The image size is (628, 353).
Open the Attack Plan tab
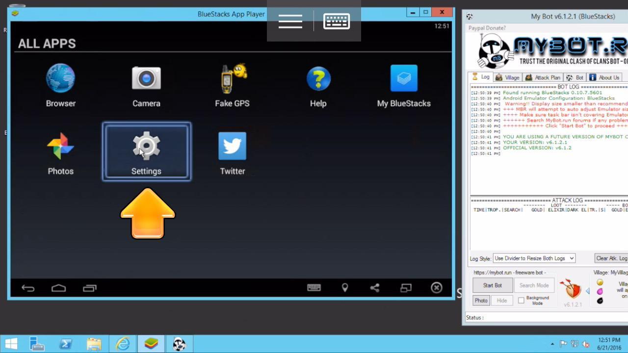[542, 77]
